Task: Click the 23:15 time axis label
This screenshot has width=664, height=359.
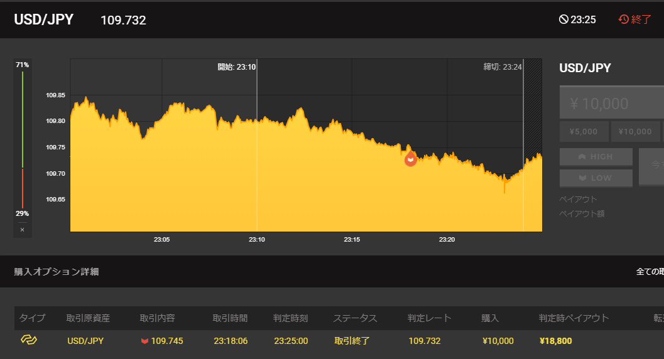Action: (352, 239)
